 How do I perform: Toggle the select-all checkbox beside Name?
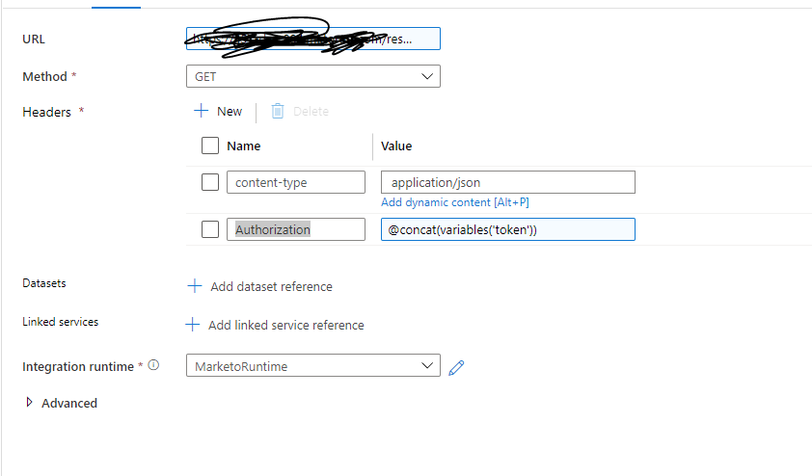209,145
